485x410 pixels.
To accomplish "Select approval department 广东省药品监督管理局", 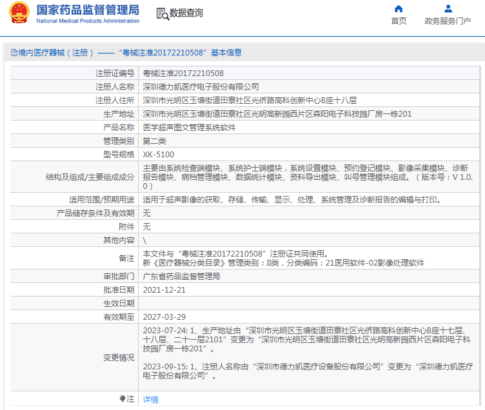I will click(182, 277).
